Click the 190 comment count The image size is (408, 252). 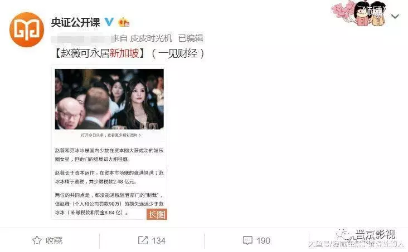pos(263,240)
